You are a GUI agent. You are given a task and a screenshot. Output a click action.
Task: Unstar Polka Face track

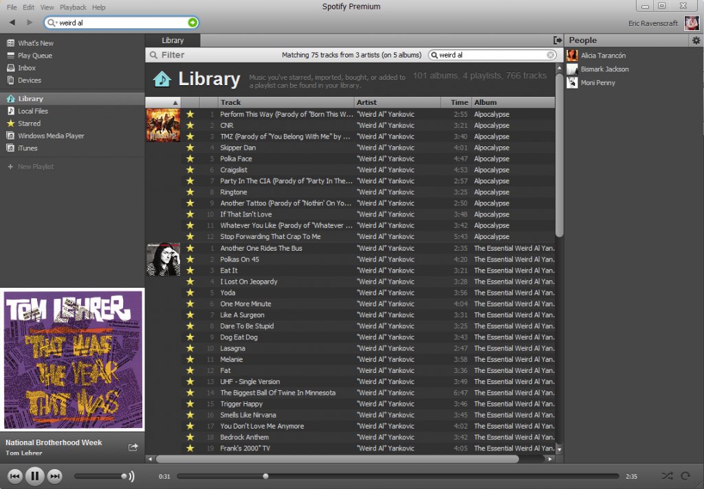click(190, 159)
